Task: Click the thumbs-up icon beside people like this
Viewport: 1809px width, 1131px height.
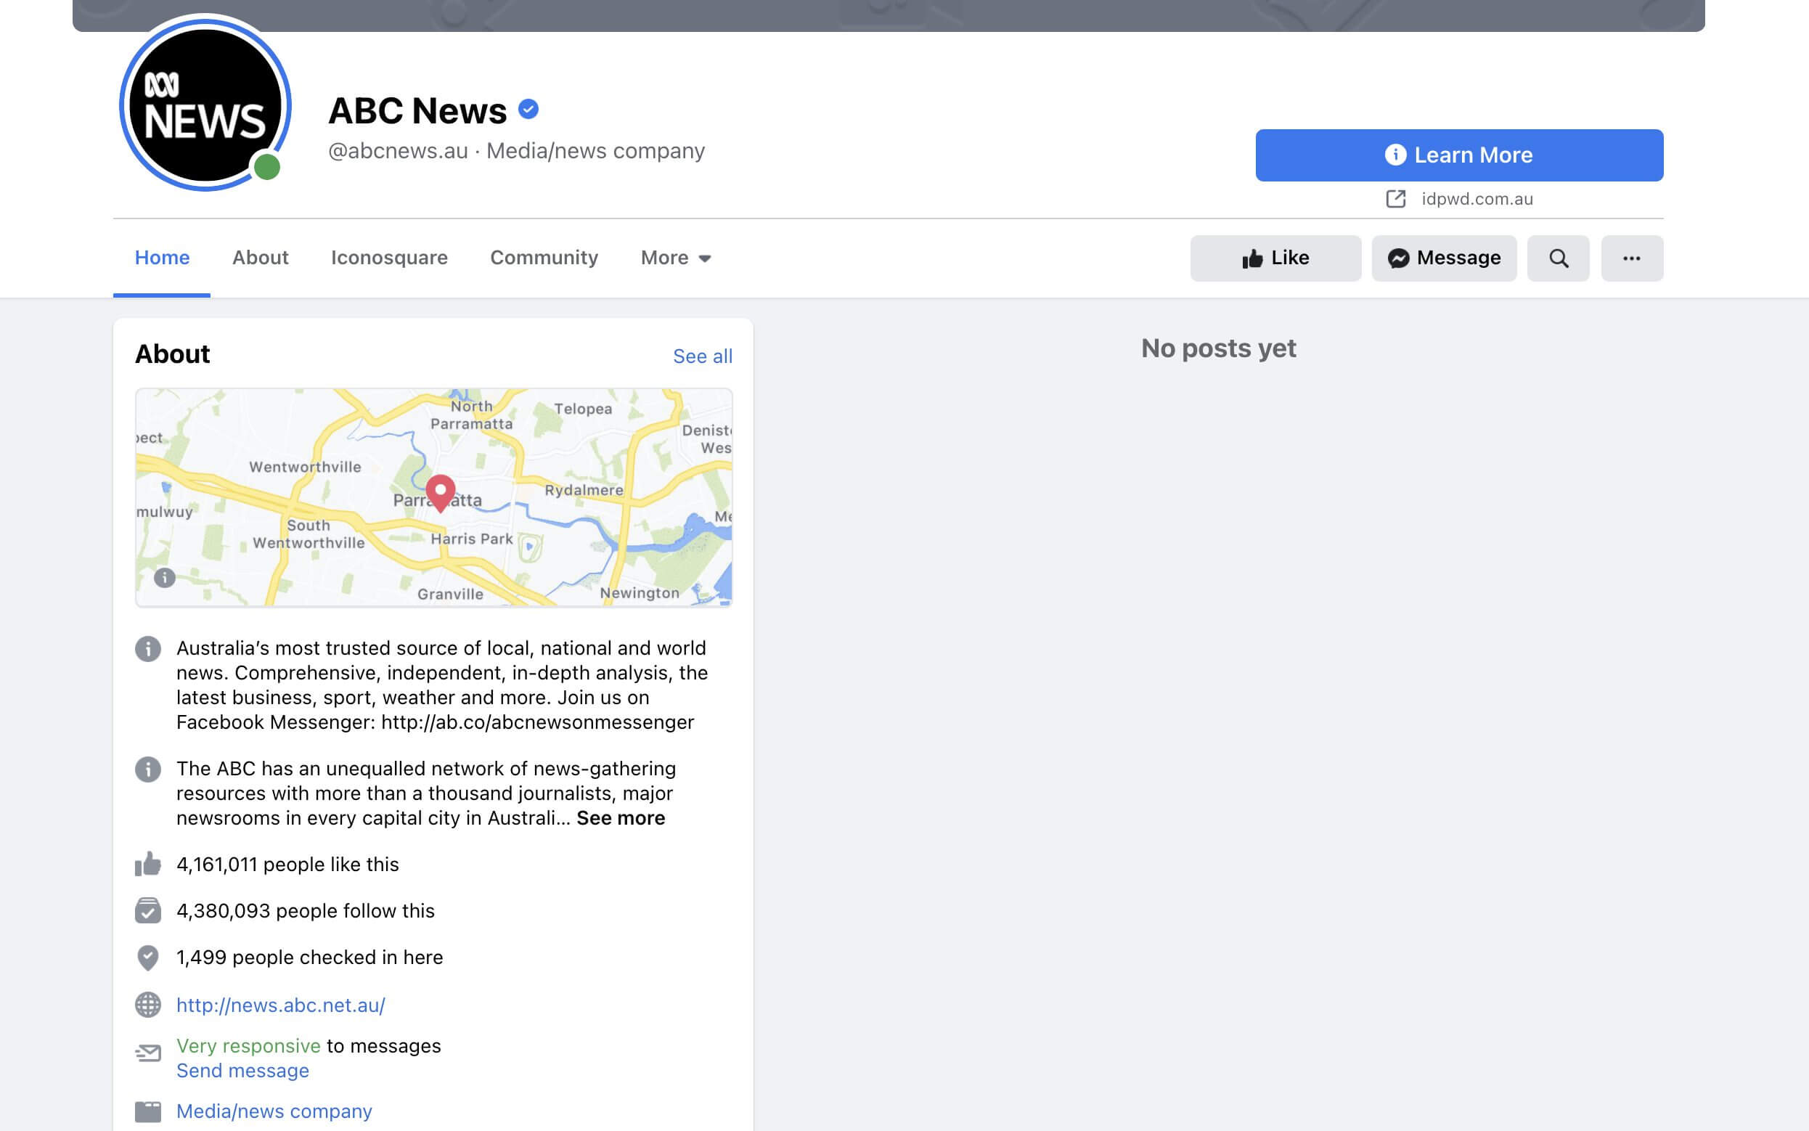Action: tap(148, 864)
